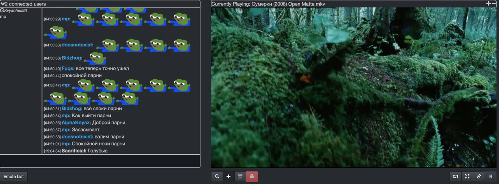Click the message 'все теперь точно ушел'
The height and width of the screenshot is (184, 499).
[x=102, y=68]
